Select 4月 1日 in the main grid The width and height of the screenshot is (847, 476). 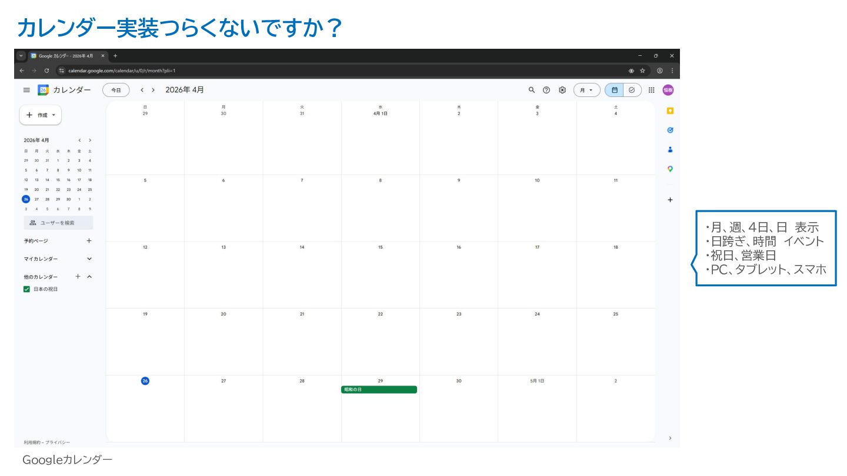tap(381, 113)
